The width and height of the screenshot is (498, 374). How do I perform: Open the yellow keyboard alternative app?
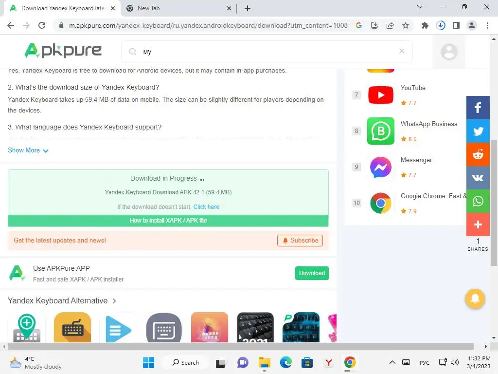point(72,327)
